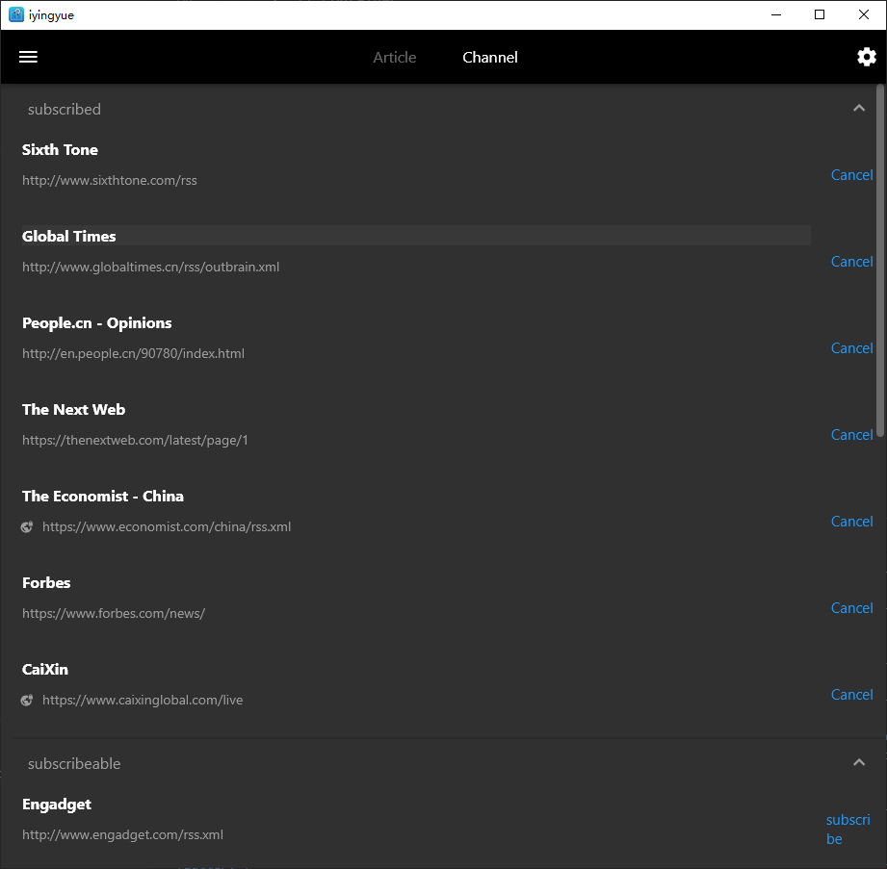Screen dimensions: 887x869
Task: Click the iyingyue app icon in title bar
Action: (15, 14)
